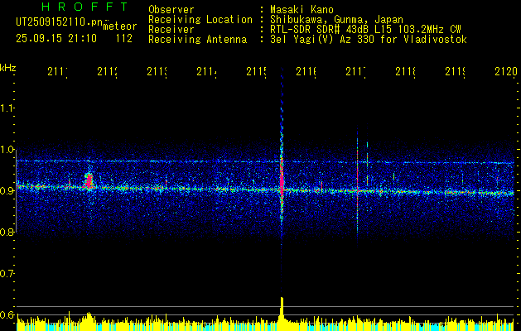Viewport: 521px width, 331px height.
Task: Click the 0.7 kHz axis label
Action: tap(7, 274)
